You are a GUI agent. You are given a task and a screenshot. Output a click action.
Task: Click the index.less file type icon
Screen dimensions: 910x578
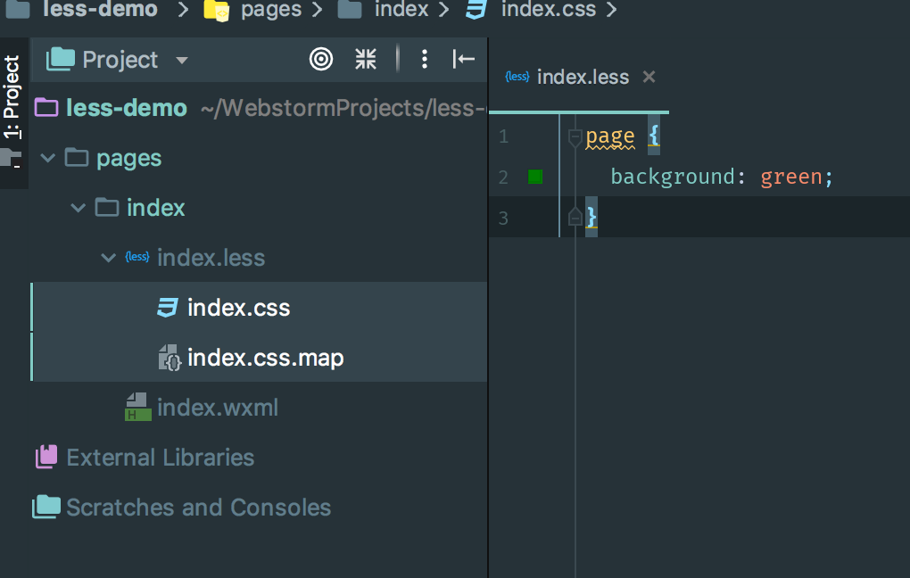point(136,257)
